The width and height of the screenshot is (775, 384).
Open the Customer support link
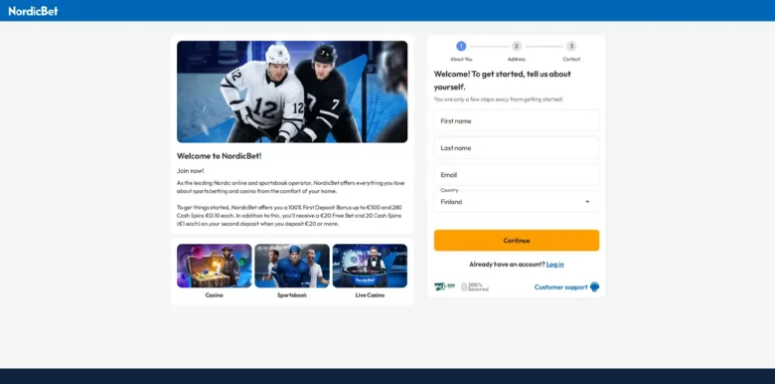point(561,288)
